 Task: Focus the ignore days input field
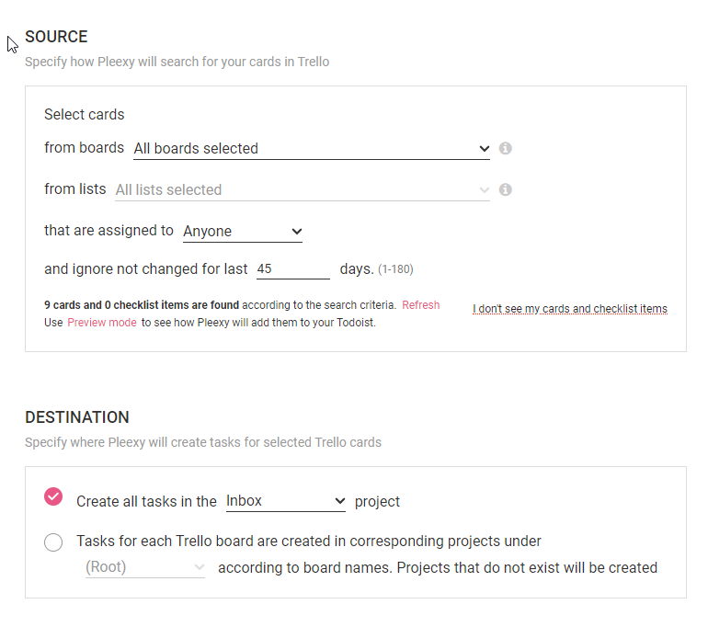pos(292,269)
